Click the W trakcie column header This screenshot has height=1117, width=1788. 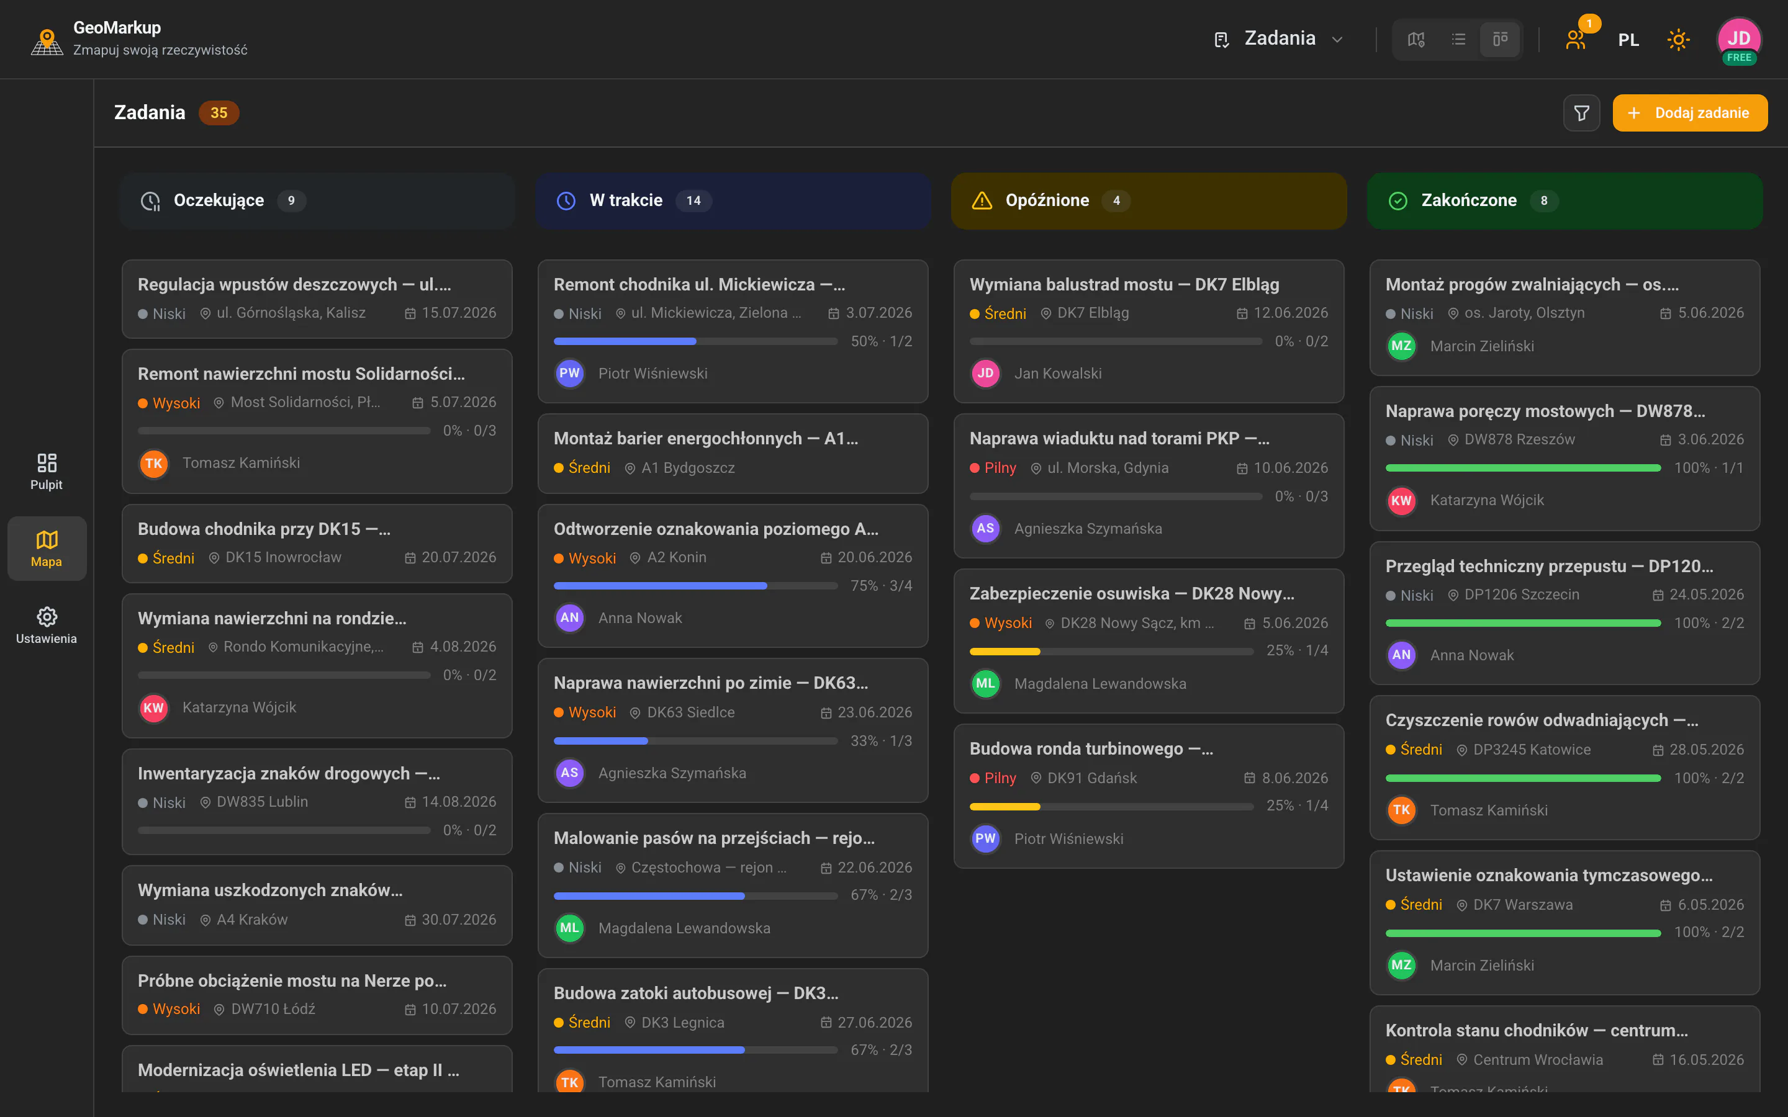point(733,200)
